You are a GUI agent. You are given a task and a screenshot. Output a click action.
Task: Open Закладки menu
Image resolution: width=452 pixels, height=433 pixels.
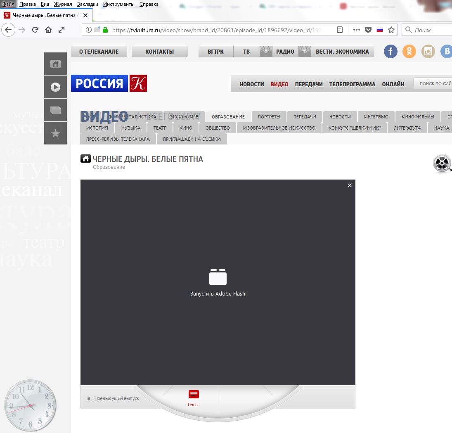(88, 4)
